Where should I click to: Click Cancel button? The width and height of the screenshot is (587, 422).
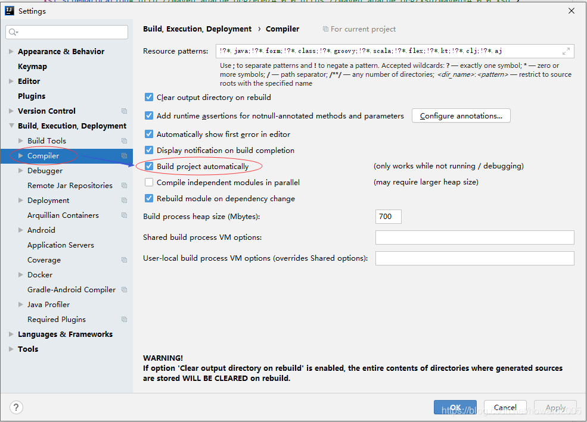coord(505,408)
